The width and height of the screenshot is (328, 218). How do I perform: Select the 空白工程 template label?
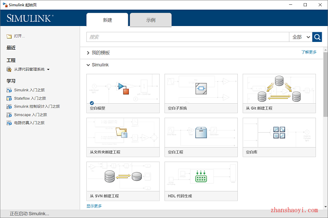tap(176, 152)
